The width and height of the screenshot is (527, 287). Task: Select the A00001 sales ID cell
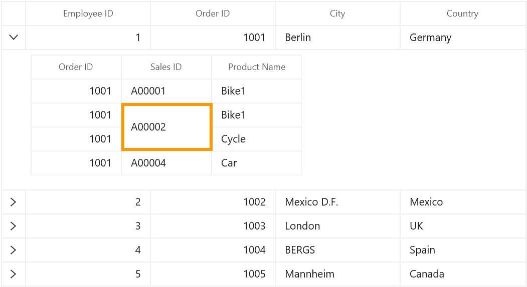[x=166, y=91]
